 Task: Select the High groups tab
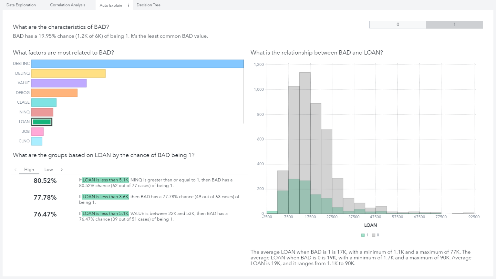29,170
